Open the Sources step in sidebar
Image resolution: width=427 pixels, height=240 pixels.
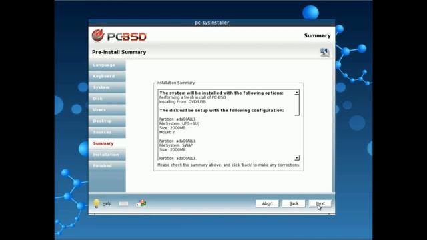107,132
